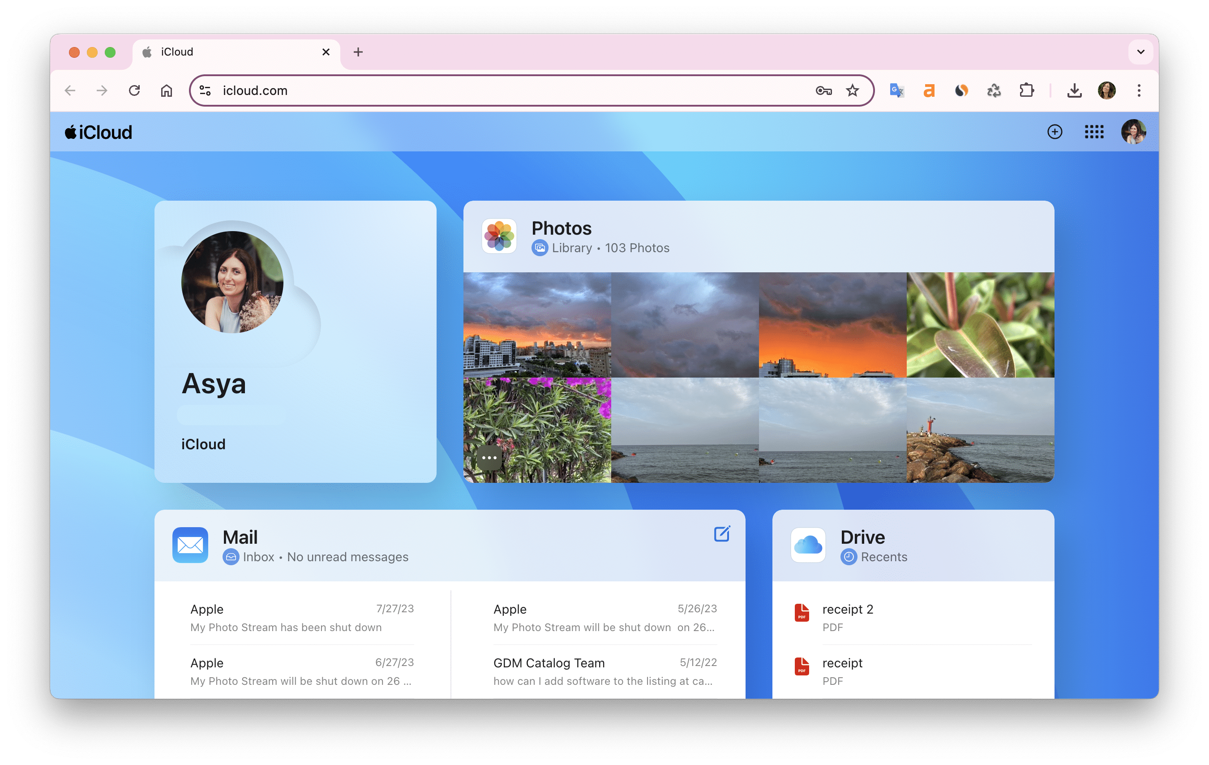This screenshot has height=765, width=1209.
Task: Open Apple email dated 7/27/23
Action: (302, 618)
